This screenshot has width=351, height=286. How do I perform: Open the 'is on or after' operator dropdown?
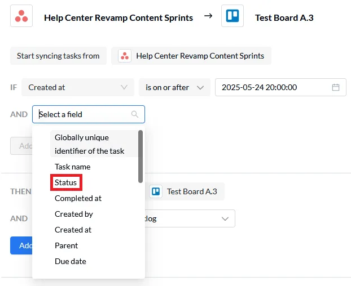point(174,87)
